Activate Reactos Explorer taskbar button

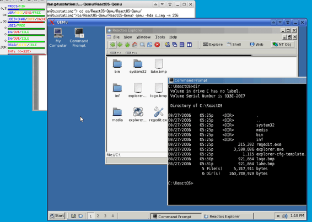228,216
